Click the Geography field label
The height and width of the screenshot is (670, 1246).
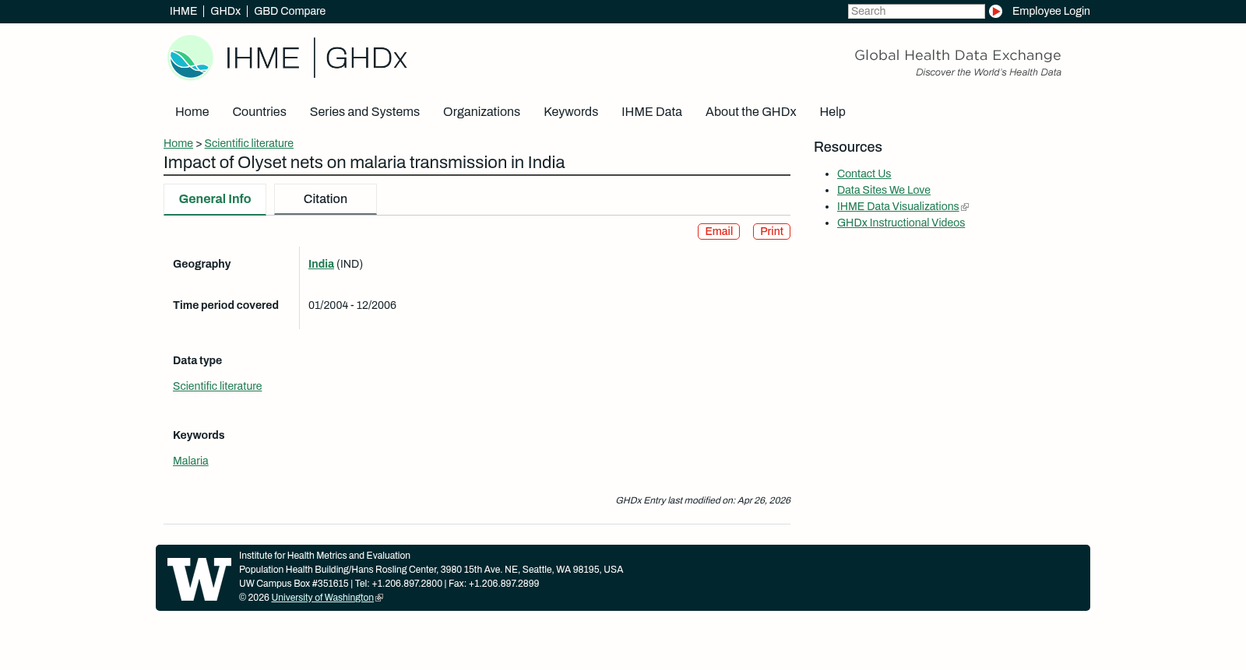tap(202, 264)
